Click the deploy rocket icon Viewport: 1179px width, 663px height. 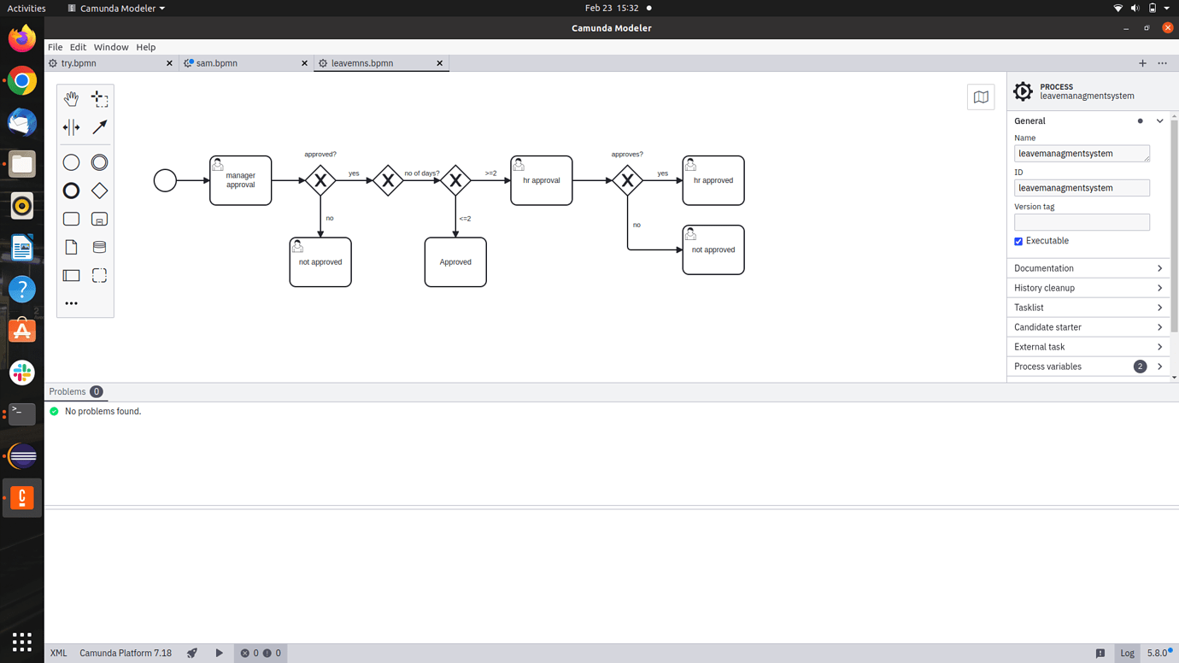[192, 653]
